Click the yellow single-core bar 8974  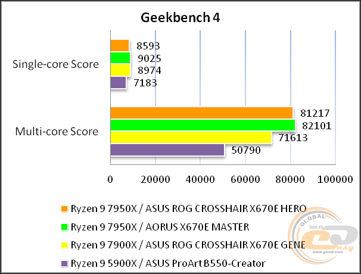tap(120, 70)
